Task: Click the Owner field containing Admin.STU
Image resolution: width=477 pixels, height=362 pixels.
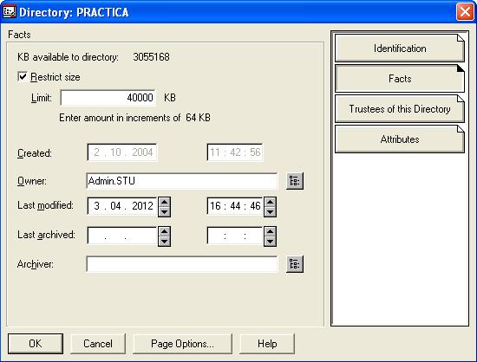Action: pyautogui.click(x=182, y=181)
